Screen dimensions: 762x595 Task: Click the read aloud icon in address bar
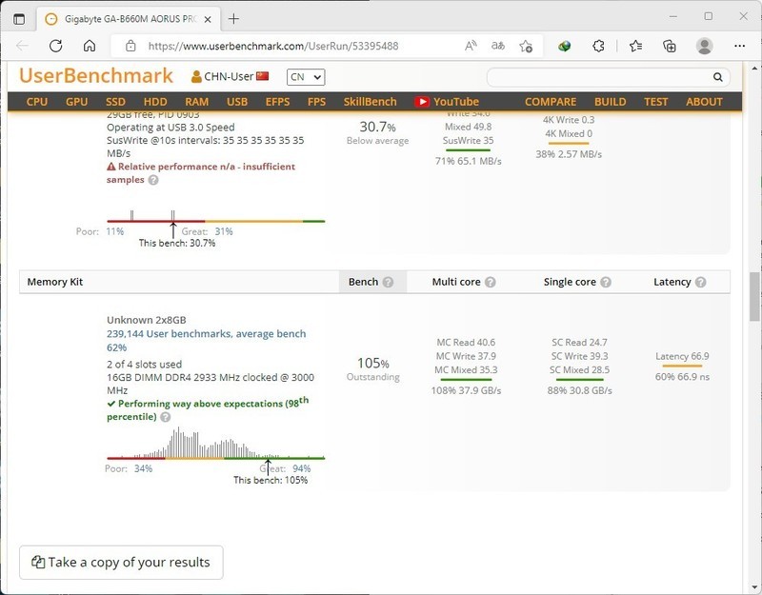471,46
